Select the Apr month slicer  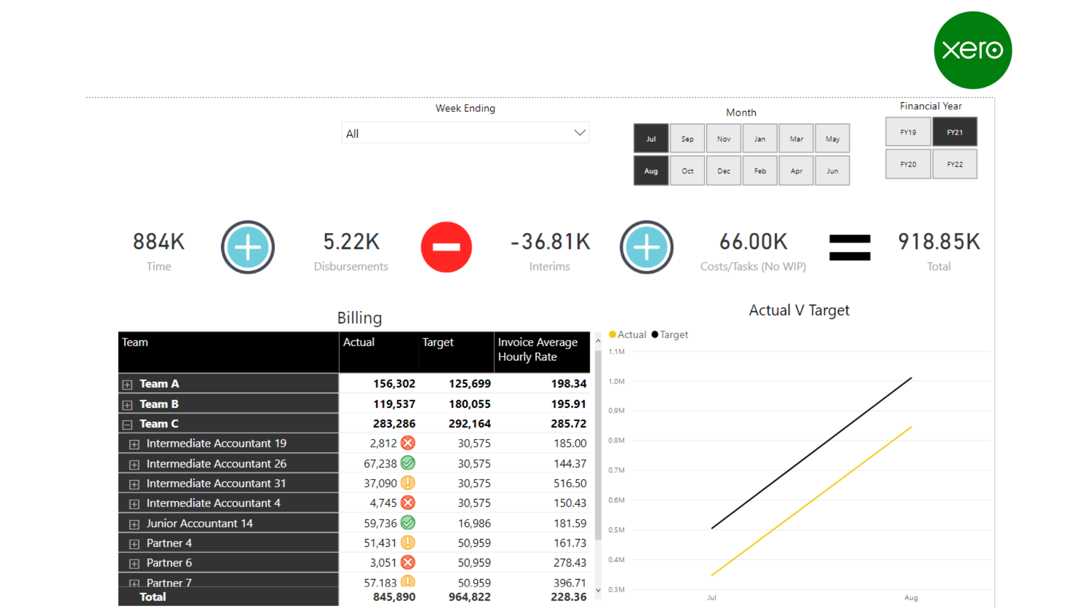[x=796, y=171]
